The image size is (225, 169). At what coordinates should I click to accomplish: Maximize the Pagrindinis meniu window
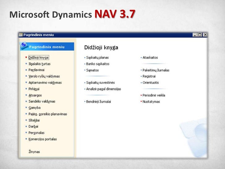(200, 35)
